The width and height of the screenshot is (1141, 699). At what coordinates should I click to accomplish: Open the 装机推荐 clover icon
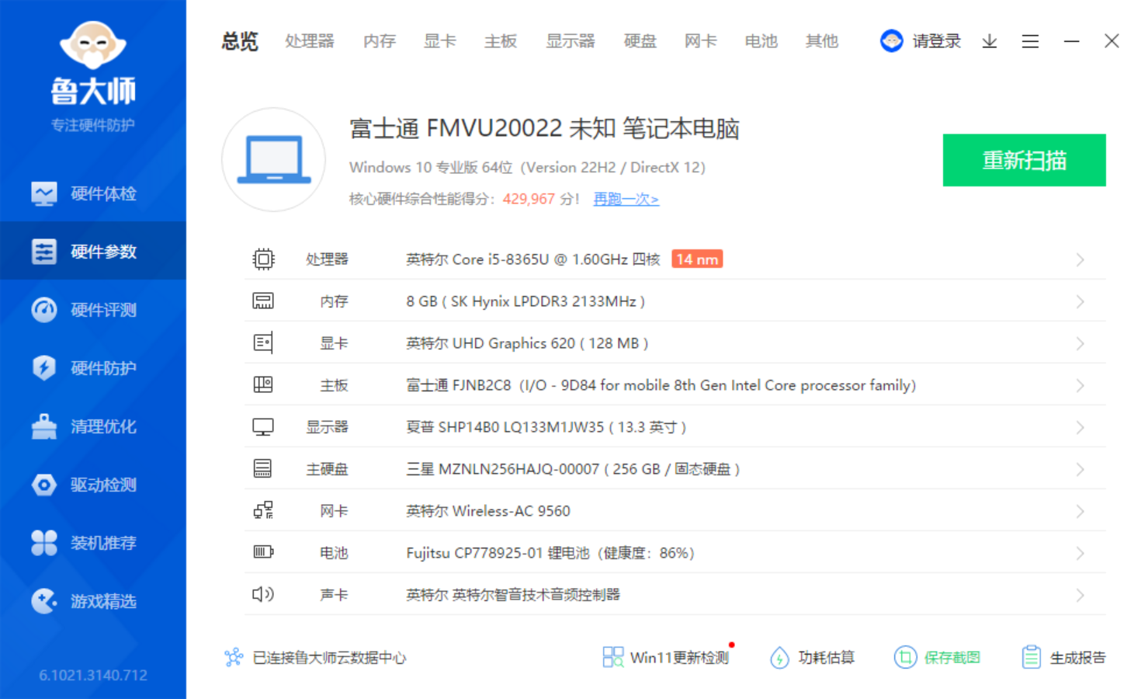[x=44, y=543]
